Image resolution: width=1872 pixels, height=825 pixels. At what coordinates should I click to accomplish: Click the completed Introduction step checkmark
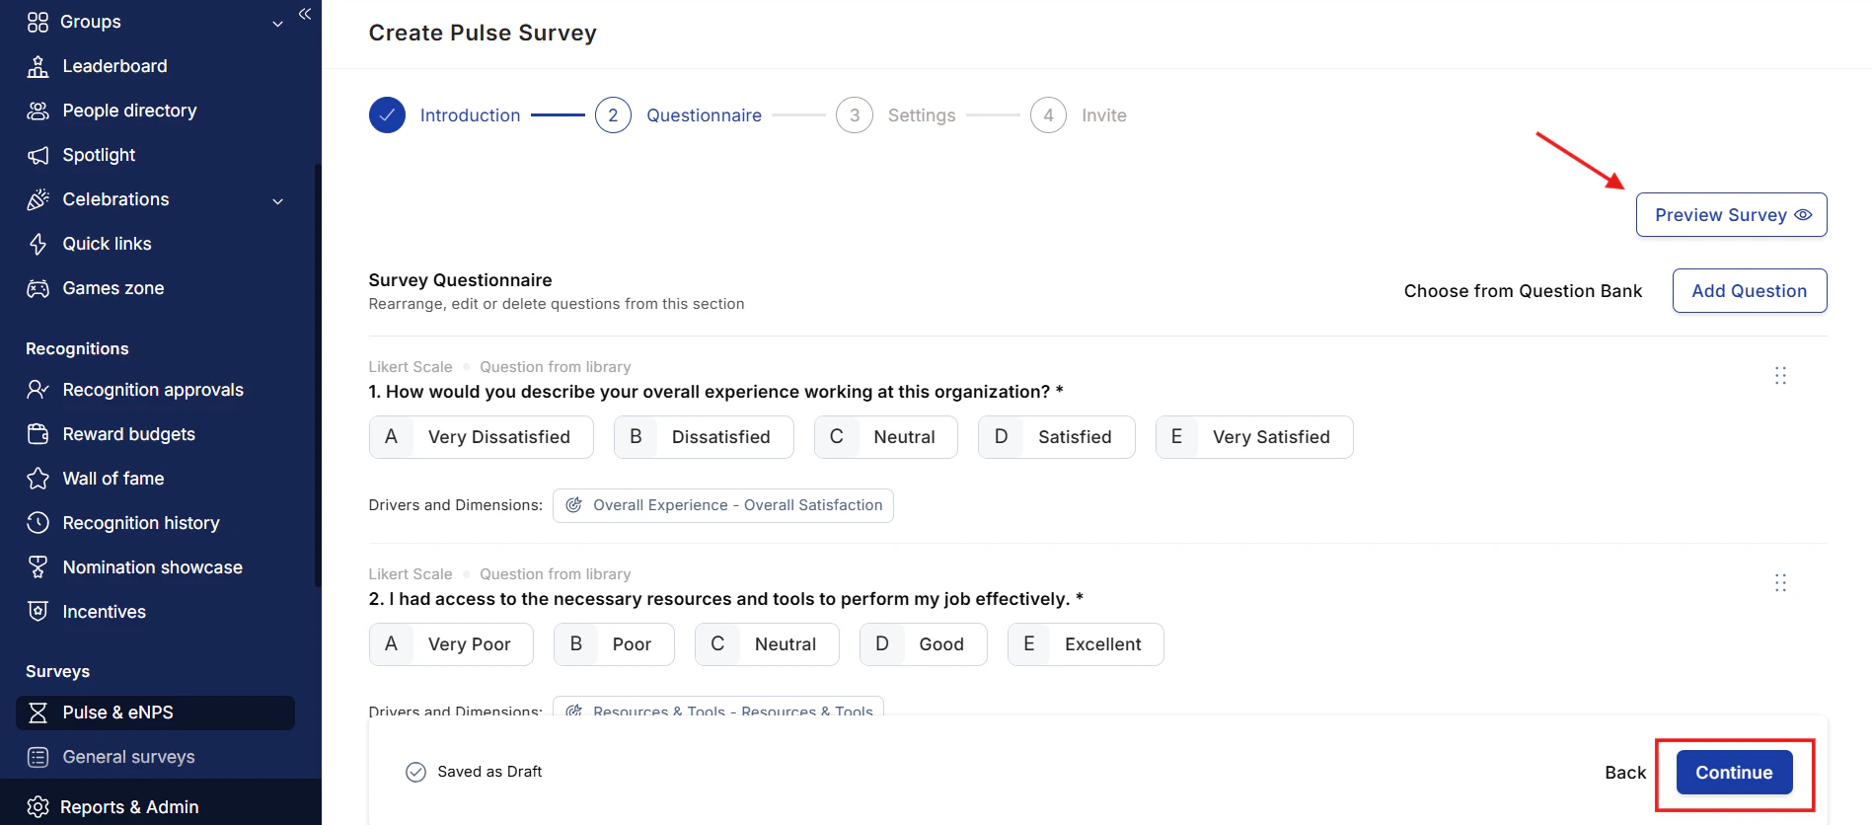[x=387, y=115]
